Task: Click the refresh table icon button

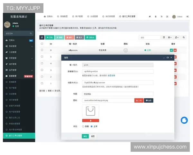Action: coord(42,37)
